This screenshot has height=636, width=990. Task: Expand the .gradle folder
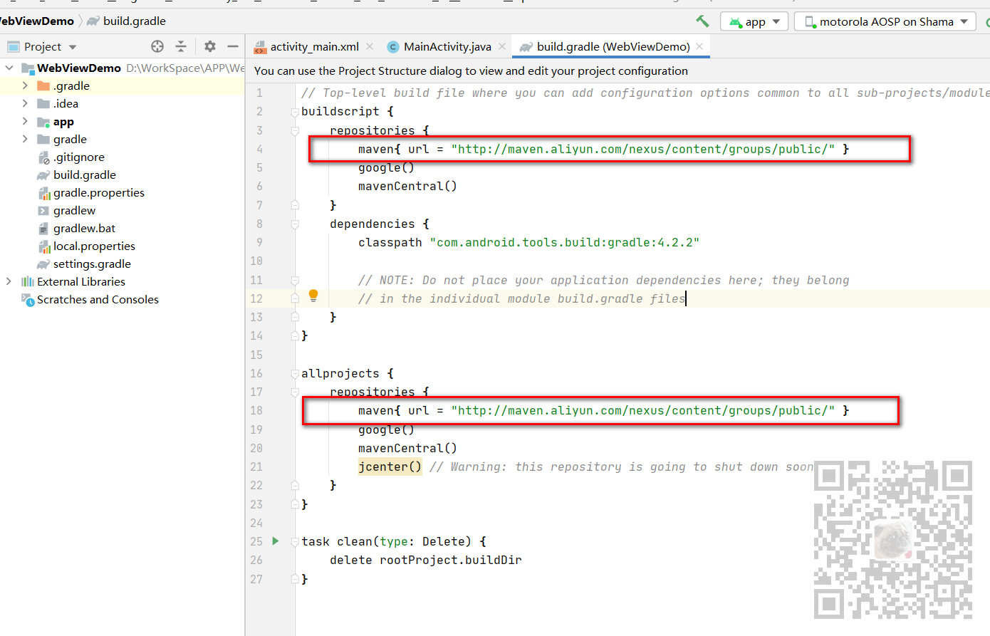25,85
